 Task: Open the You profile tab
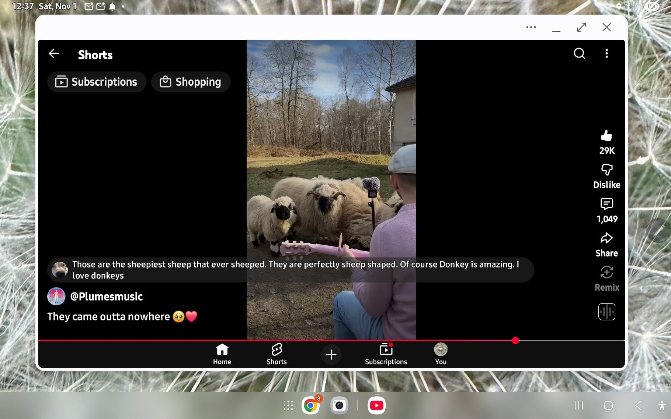(x=441, y=354)
